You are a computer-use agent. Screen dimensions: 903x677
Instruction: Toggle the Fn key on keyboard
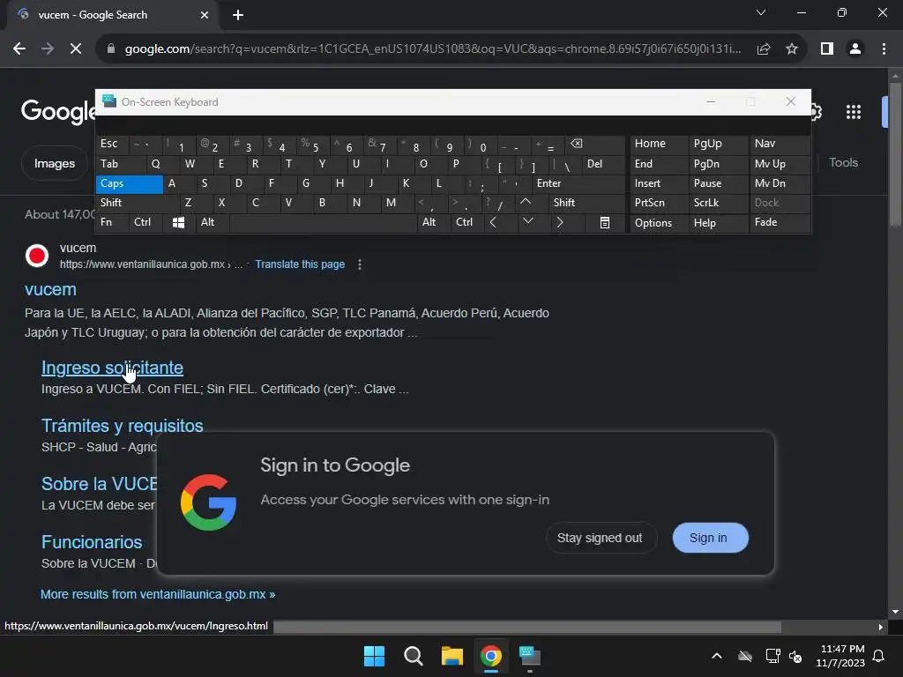(x=112, y=223)
